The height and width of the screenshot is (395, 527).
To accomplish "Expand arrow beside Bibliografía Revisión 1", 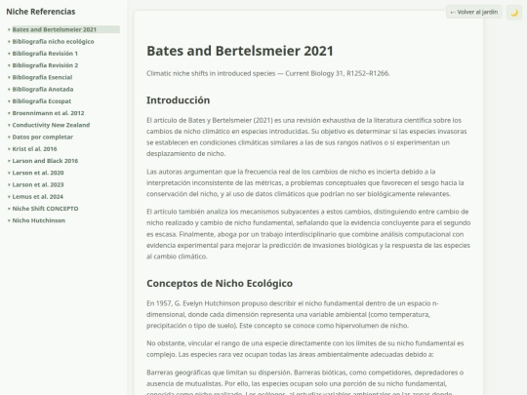I will (9, 54).
